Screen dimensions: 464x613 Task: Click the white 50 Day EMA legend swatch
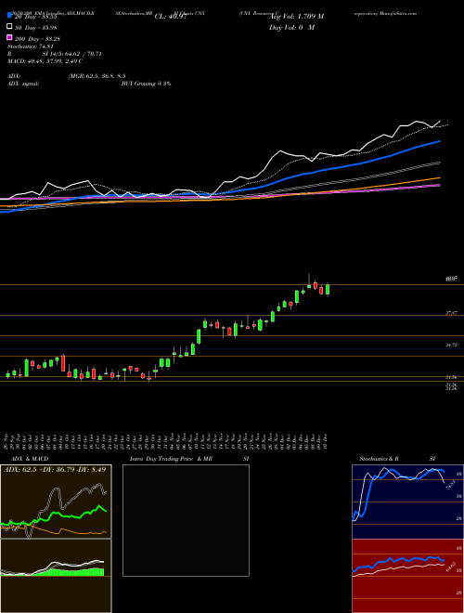click(x=9, y=27)
